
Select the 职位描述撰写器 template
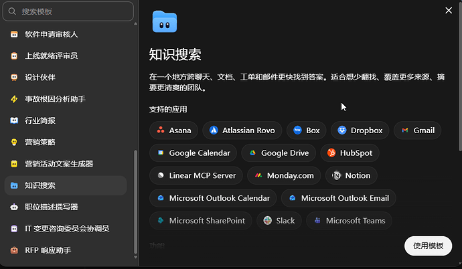66,207
